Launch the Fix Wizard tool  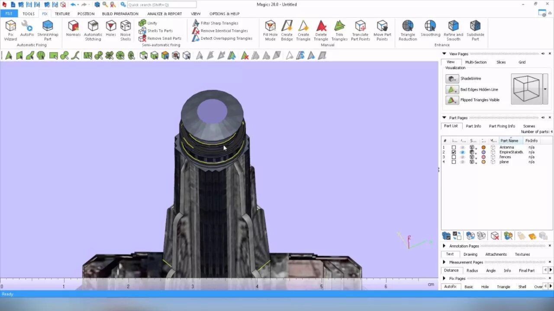coord(10,30)
